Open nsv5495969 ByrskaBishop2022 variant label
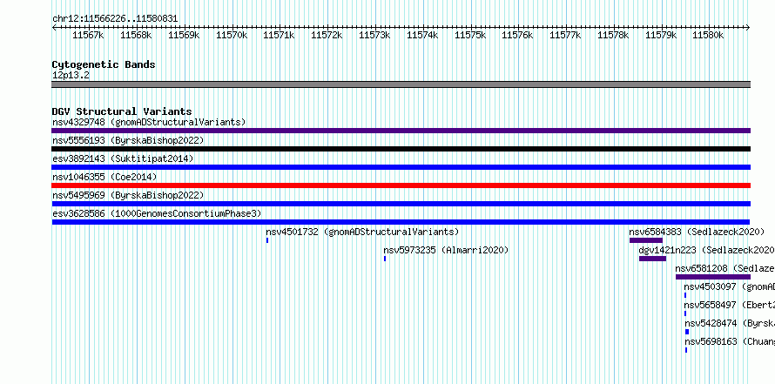 pos(128,195)
